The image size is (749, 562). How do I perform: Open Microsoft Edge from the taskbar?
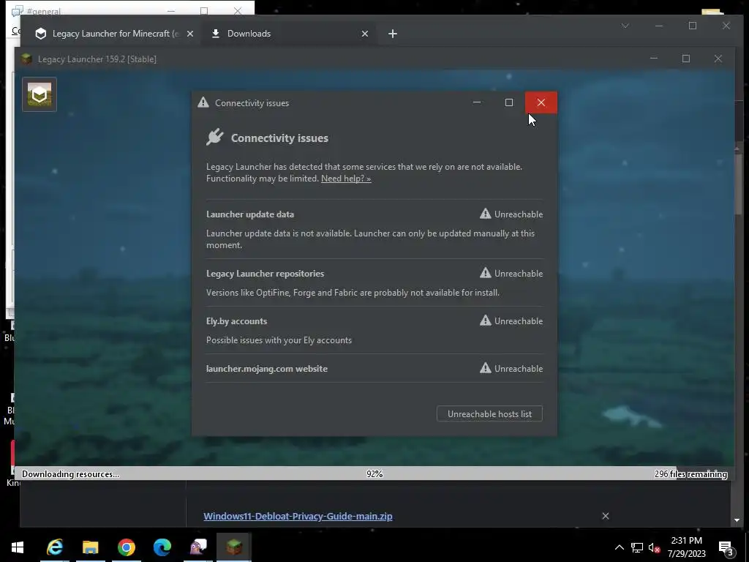[x=162, y=547]
